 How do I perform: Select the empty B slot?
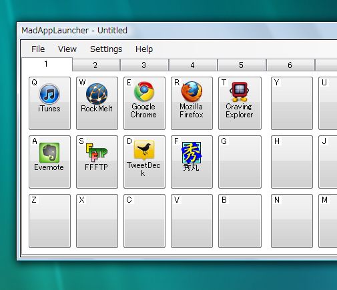coord(240,221)
